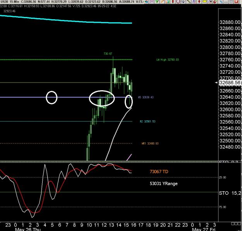The width and height of the screenshot is (242, 231).
Task: Click the orange 73067 TD label
Action: click(x=159, y=172)
